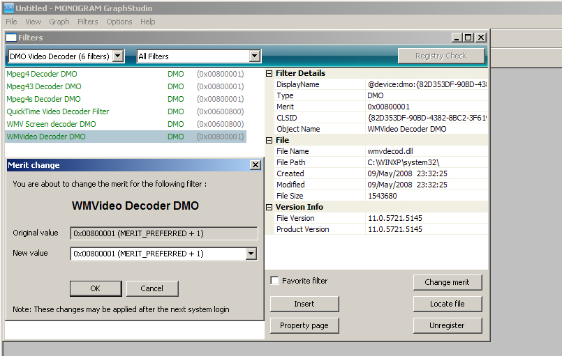Open the File menu
The image size is (562, 356).
click(11, 22)
